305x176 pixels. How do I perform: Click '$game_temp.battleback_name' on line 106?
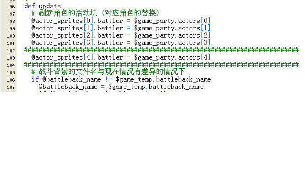pyautogui.click(x=163, y=79)
